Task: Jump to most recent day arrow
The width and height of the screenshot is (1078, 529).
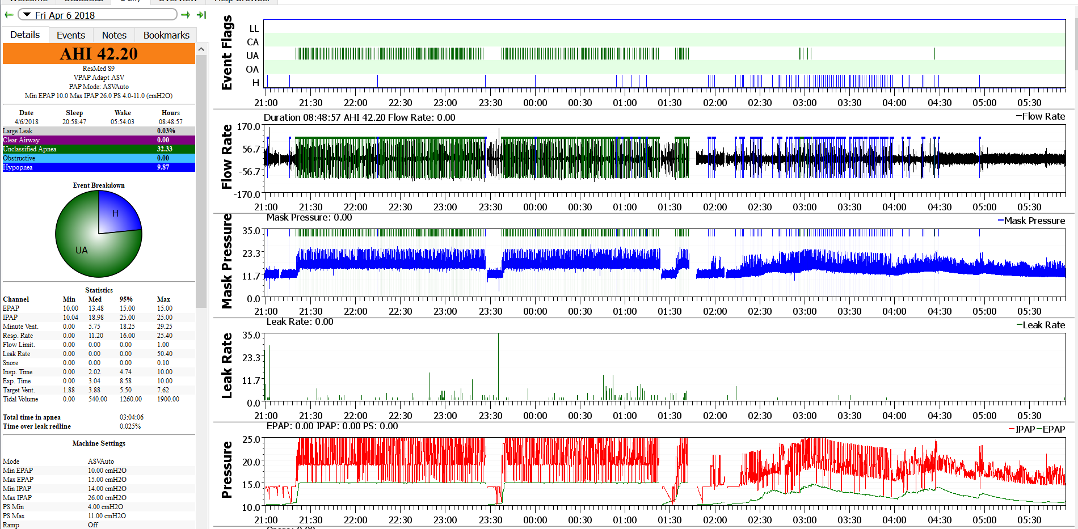Action: (x=201, y=15)
